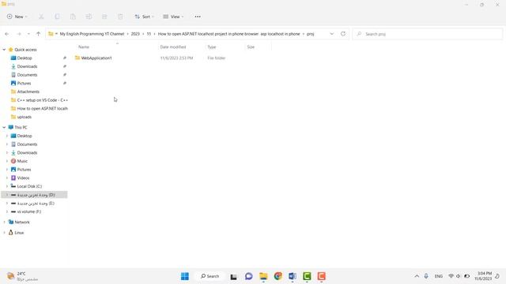Select Pictures under Quick access
This screenshot has height=284, width=506.
point(25,83)
